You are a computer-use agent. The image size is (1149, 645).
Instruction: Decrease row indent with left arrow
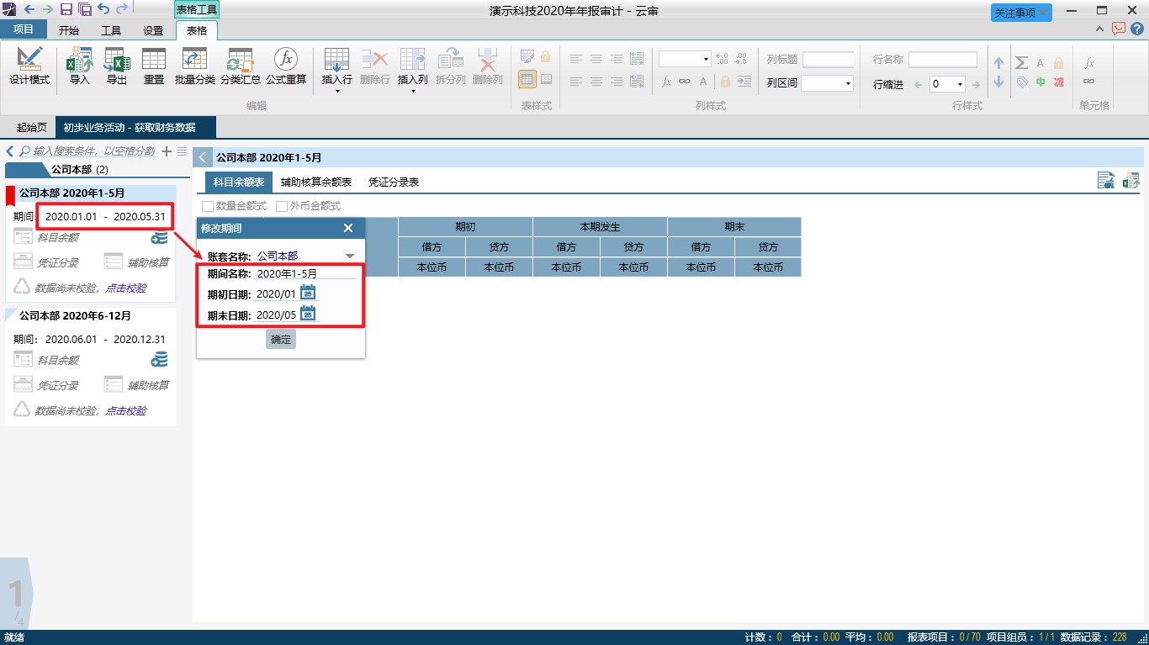919,84
